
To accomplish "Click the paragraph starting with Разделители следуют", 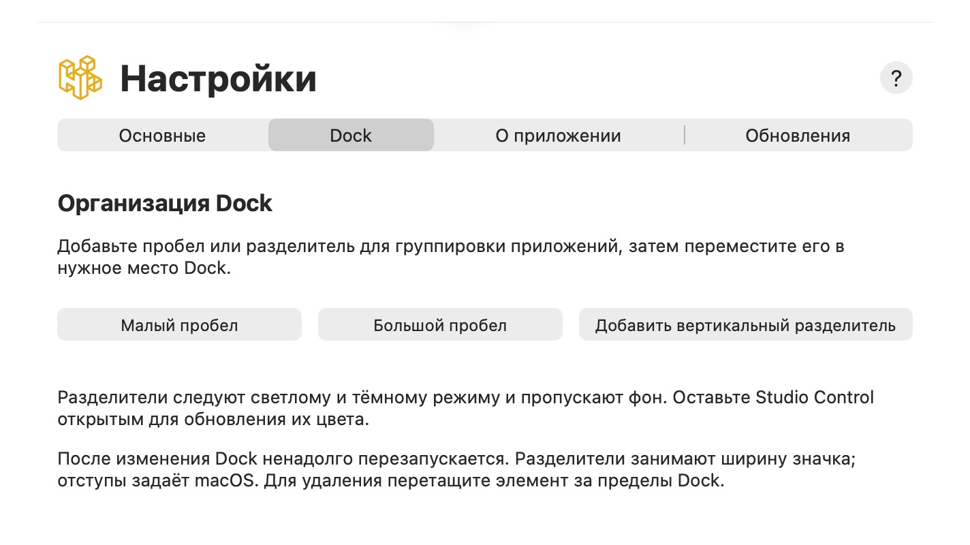I will point(465,408).
